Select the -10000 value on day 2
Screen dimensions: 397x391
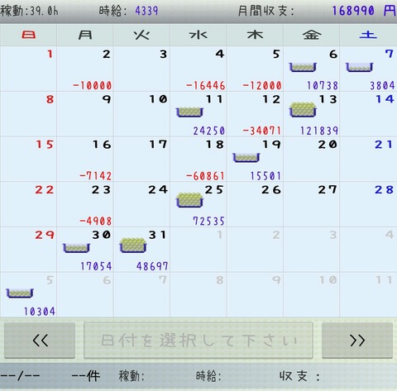[x=93, y=85]
